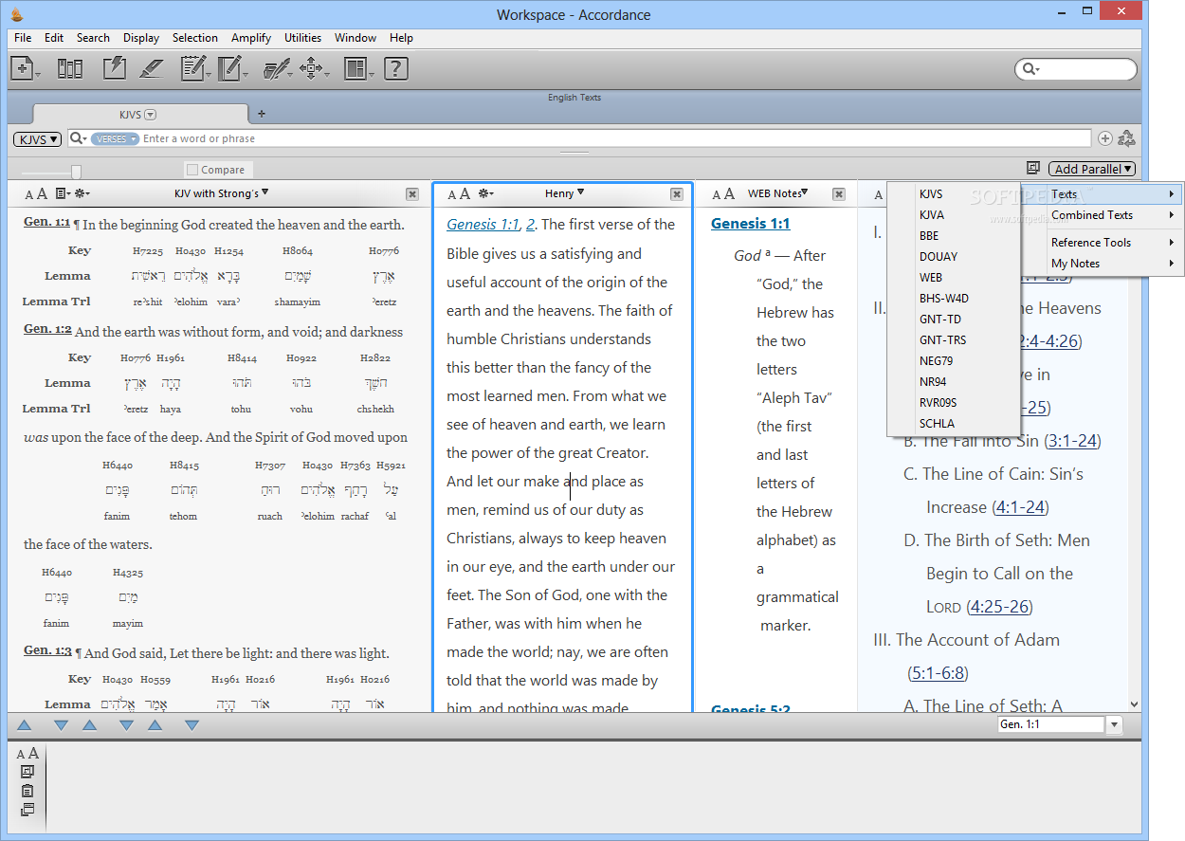The height and width of the screenshot is (841, 1185).
Task: Open the 4:25-26 outline link
Action: click(x=999, y=607)
